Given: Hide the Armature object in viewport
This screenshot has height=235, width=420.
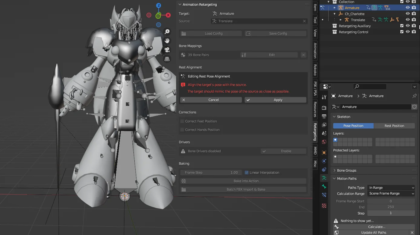Looking at the screenshot, I should 408,8.
